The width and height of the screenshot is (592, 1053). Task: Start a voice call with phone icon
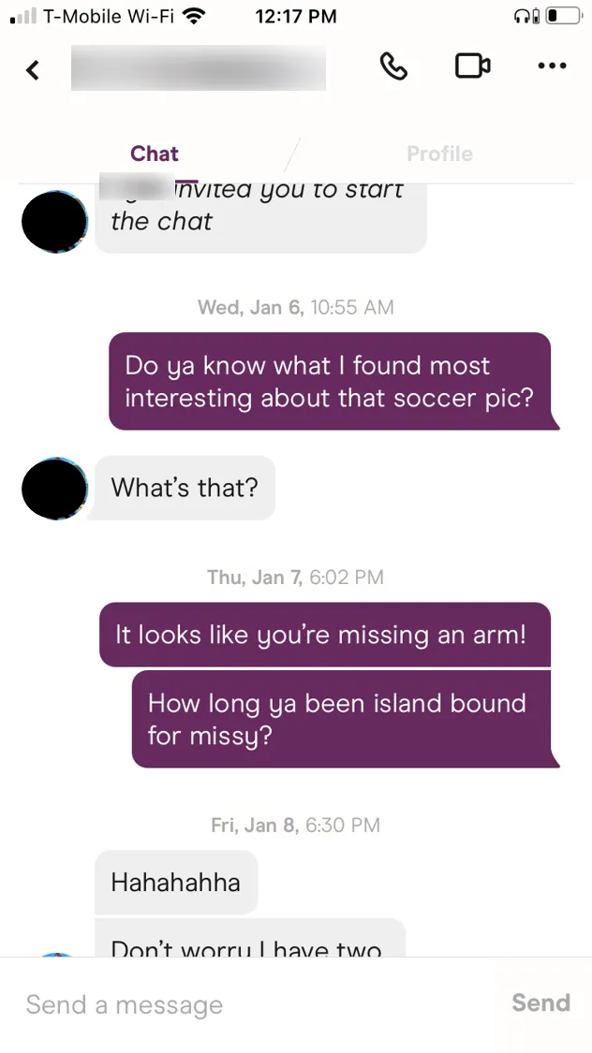point(393,66)
